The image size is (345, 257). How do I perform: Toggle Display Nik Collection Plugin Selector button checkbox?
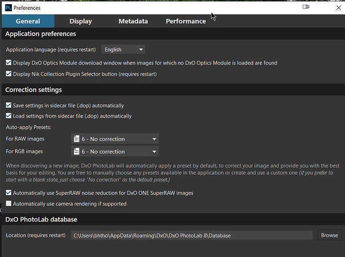(x=9, y=74)
